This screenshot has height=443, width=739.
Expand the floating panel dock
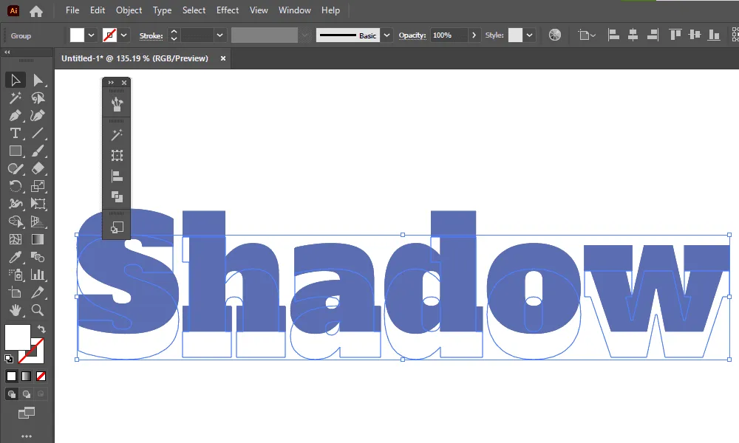pos(111,83)
